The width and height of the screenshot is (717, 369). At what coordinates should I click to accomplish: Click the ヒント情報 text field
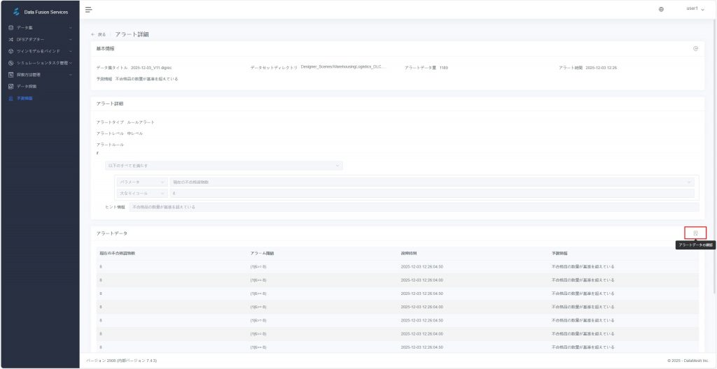413,207
